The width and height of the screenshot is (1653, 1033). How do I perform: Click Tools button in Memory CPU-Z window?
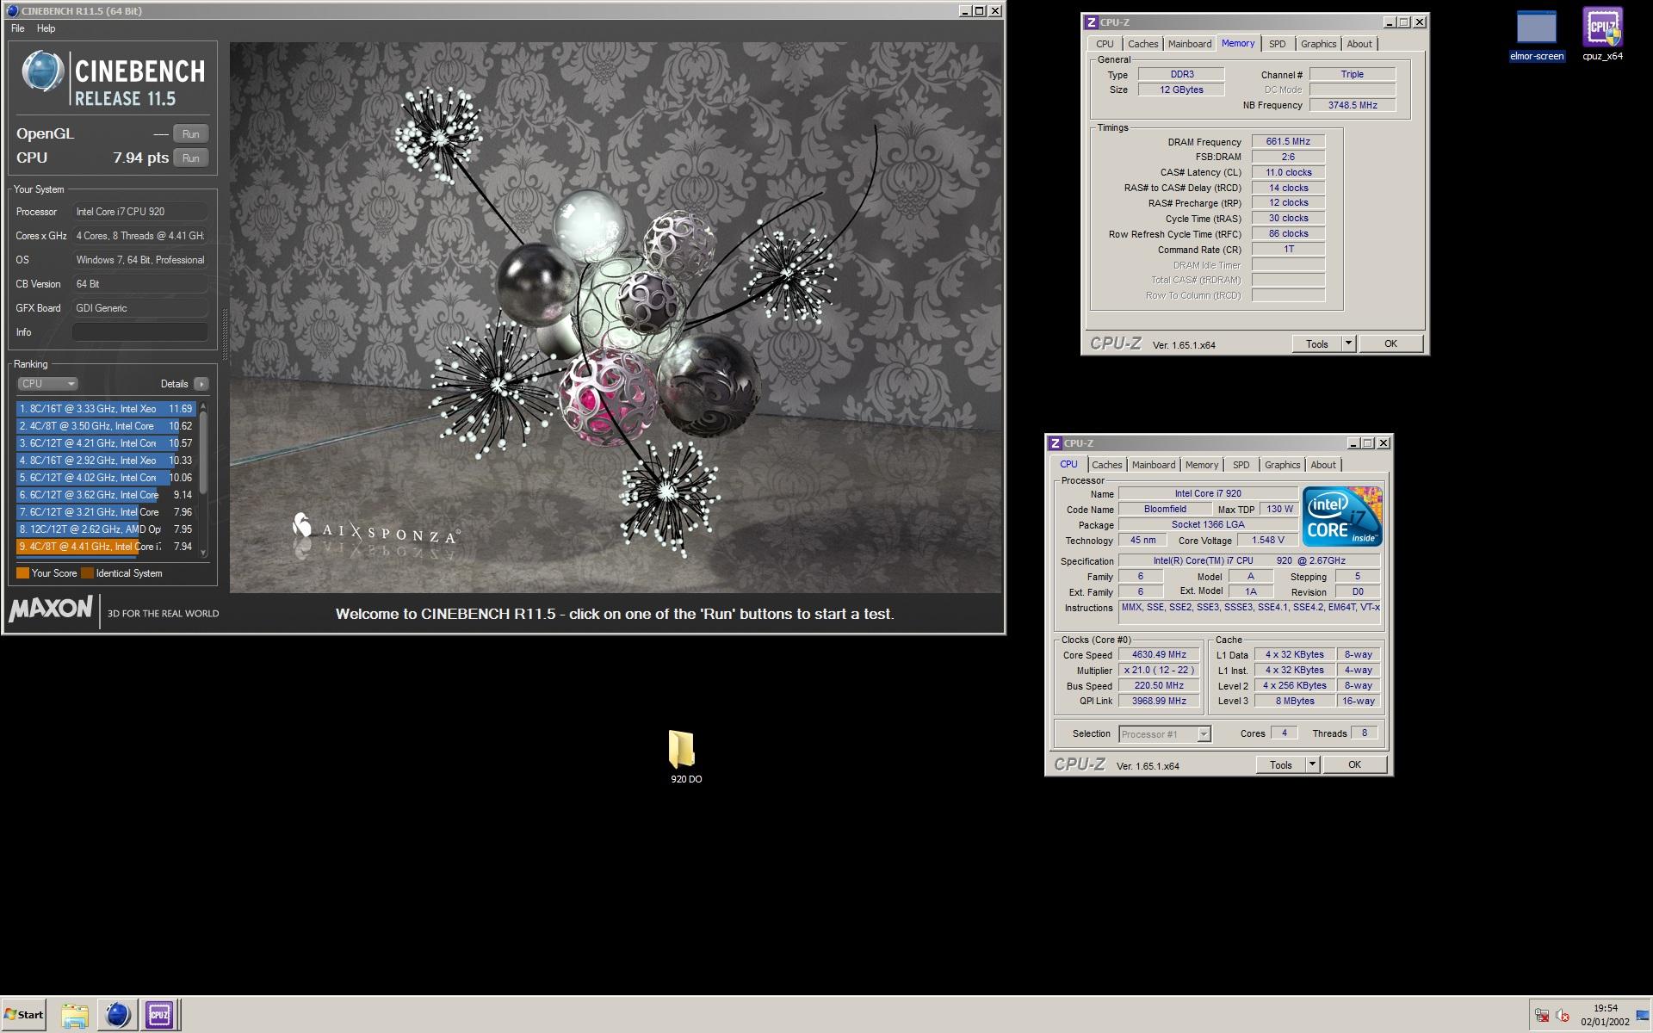pyautogui.click(x=1316, y=343)
